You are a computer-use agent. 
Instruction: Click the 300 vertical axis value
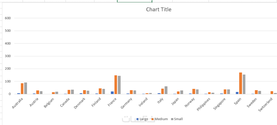click(8, 56)
